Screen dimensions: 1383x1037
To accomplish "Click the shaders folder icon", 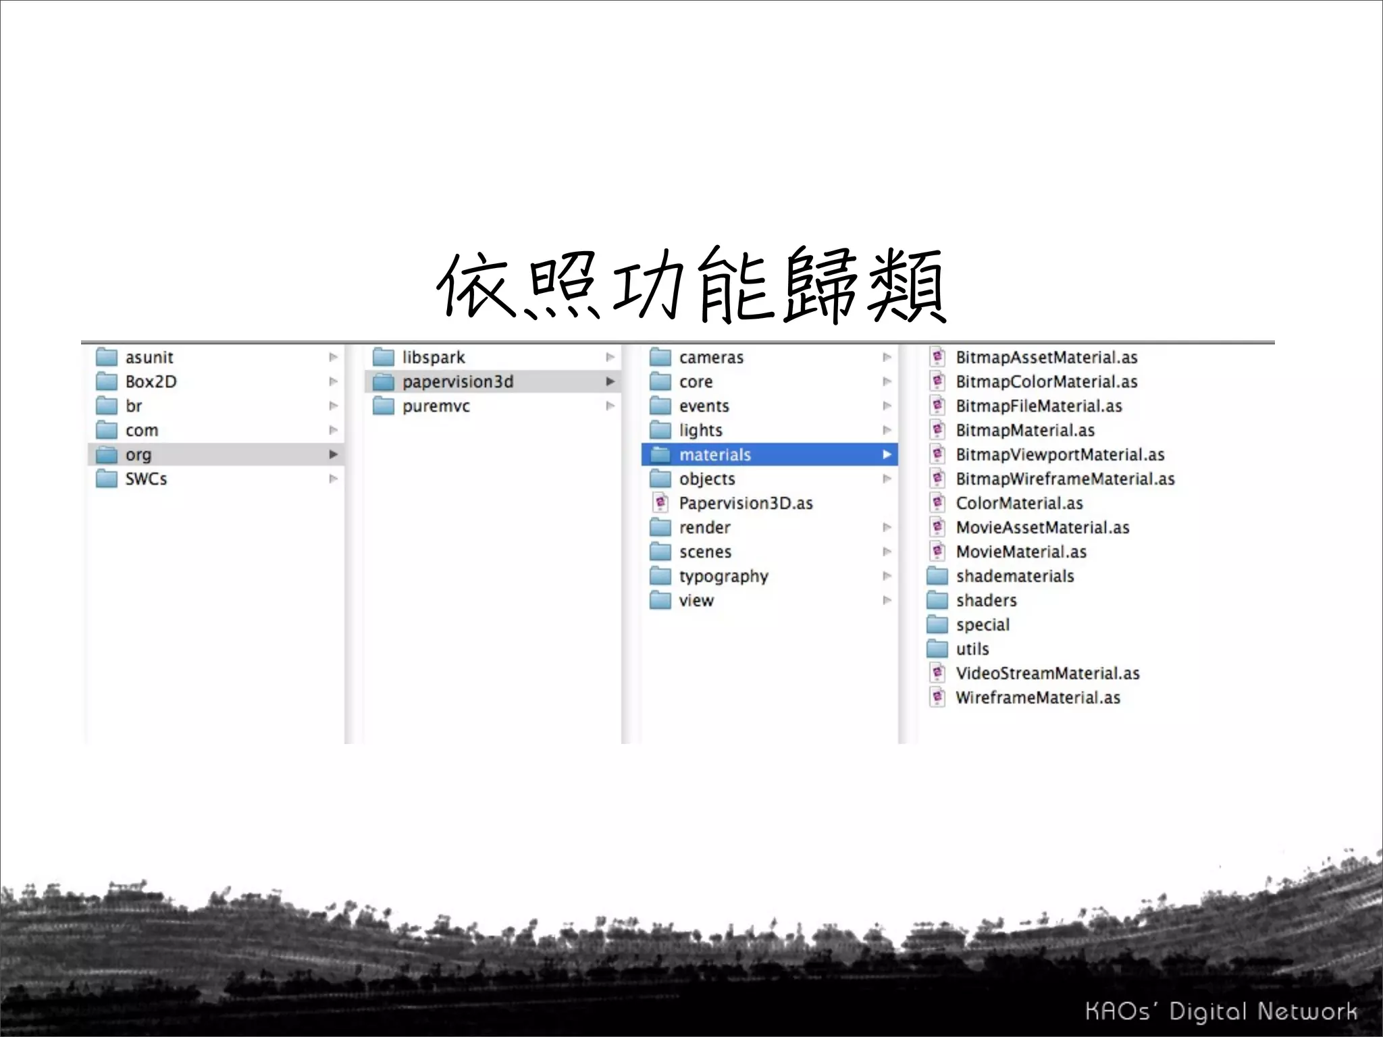I will (937, 600).
